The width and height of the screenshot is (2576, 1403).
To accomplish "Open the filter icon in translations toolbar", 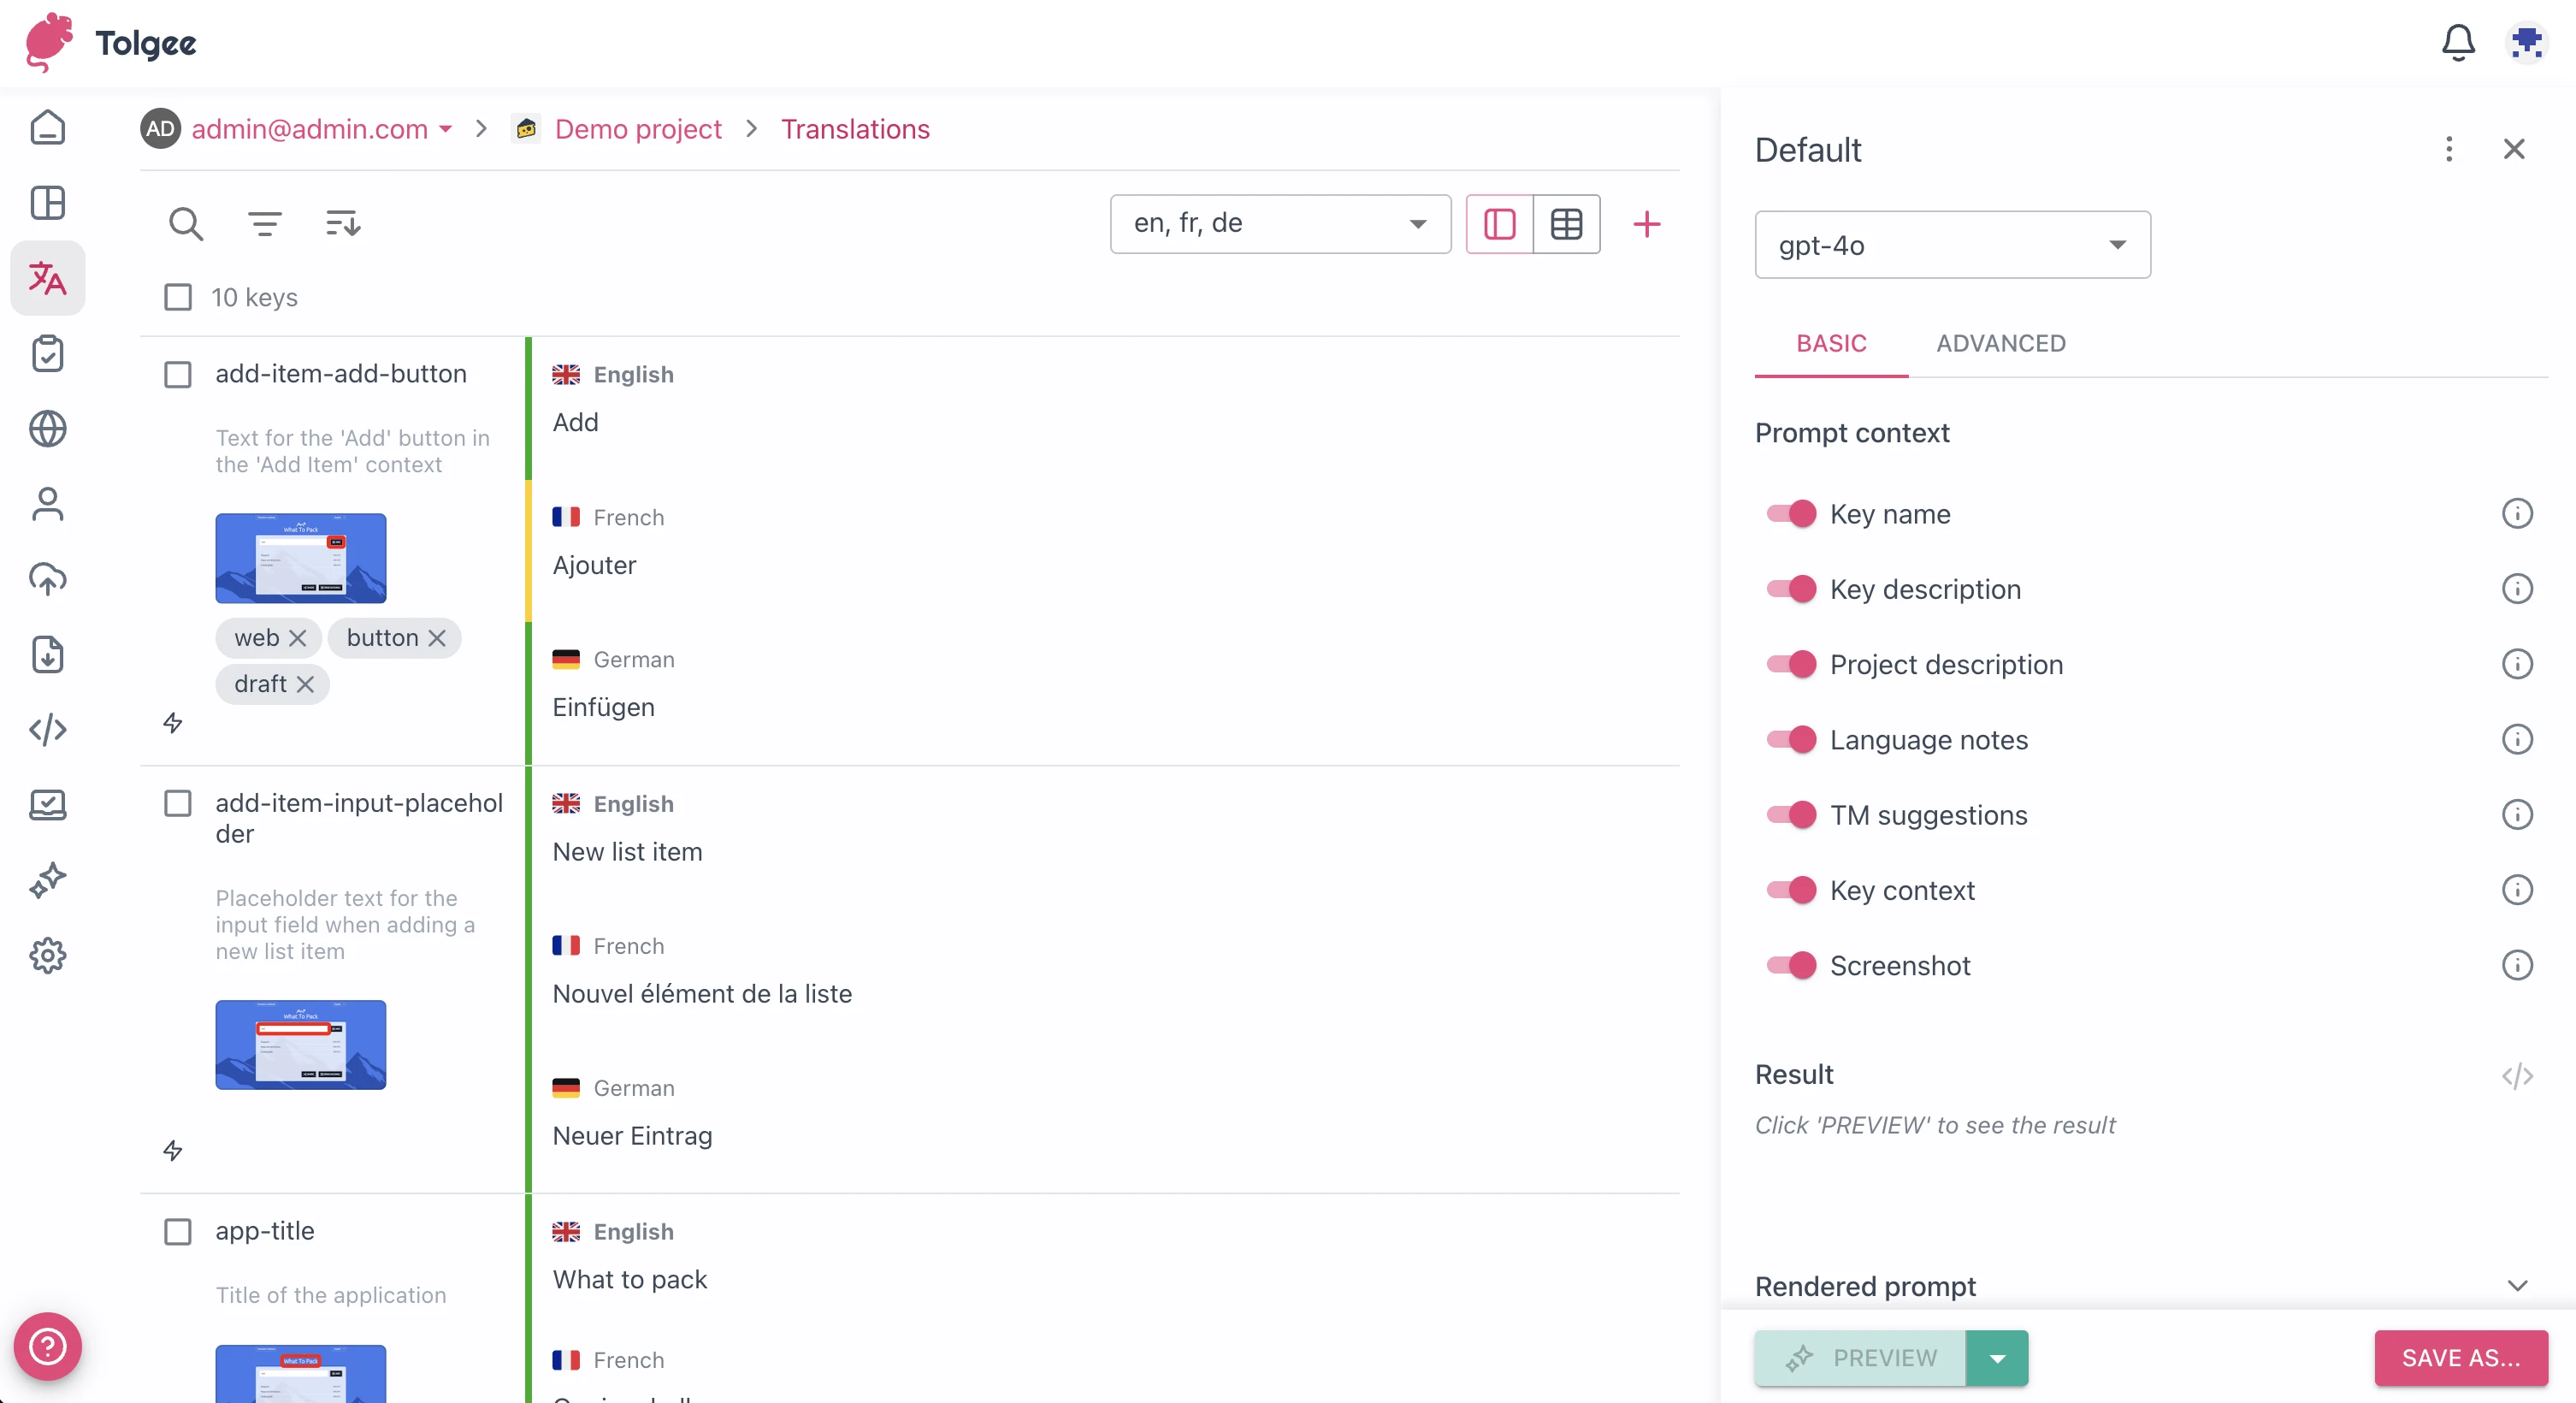I will click(264, 224).
